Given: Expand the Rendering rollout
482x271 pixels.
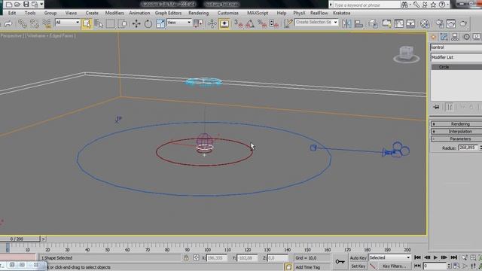Looking at the screenshot, I should (456, 123).
